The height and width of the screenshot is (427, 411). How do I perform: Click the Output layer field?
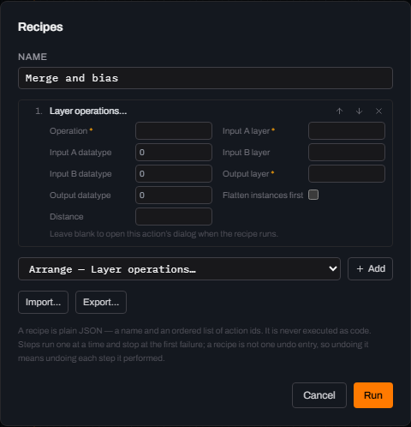pyautogui.click(x=347, y=174)
